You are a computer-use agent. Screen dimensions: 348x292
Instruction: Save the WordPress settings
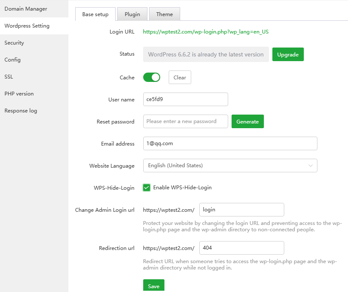coord(153,286)
